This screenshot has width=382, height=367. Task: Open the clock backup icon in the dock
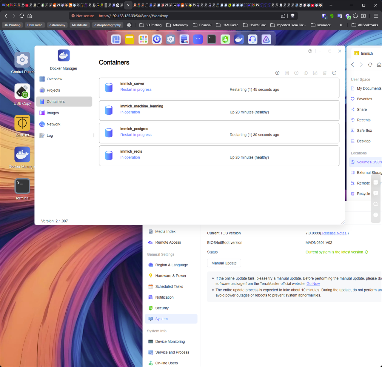(157, 39)
